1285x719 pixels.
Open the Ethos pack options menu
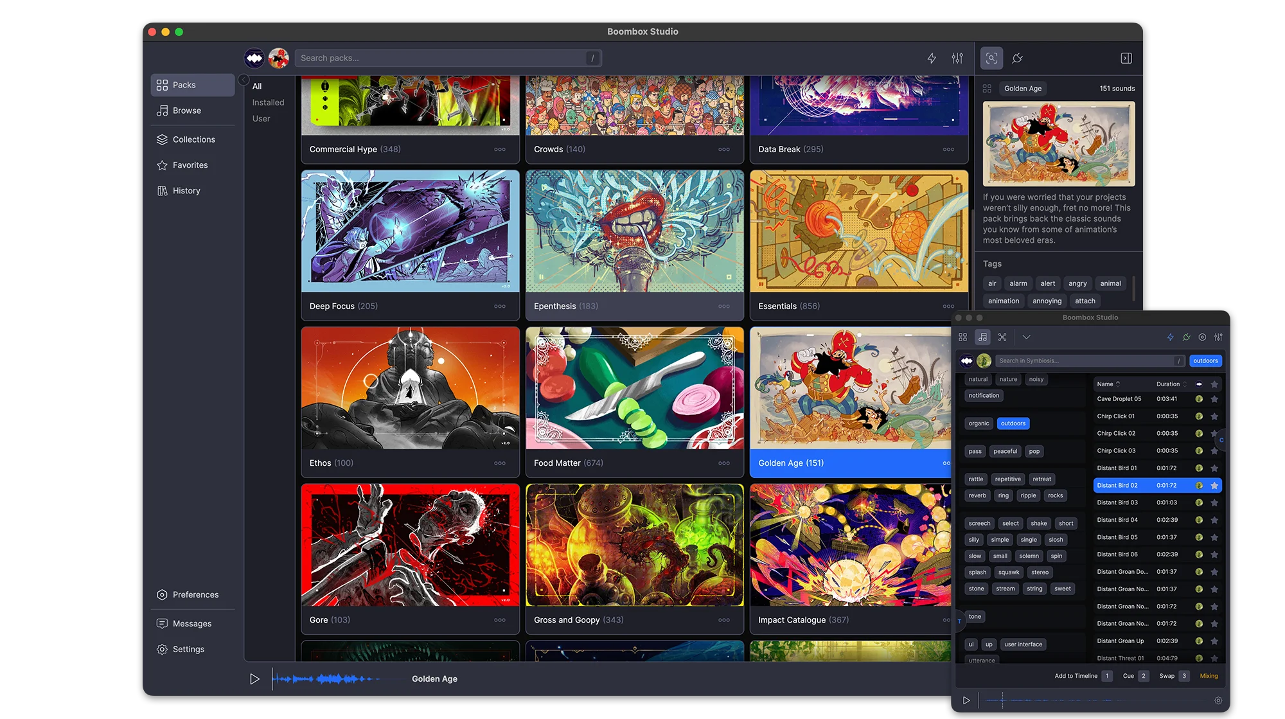(x=500, y=463)
